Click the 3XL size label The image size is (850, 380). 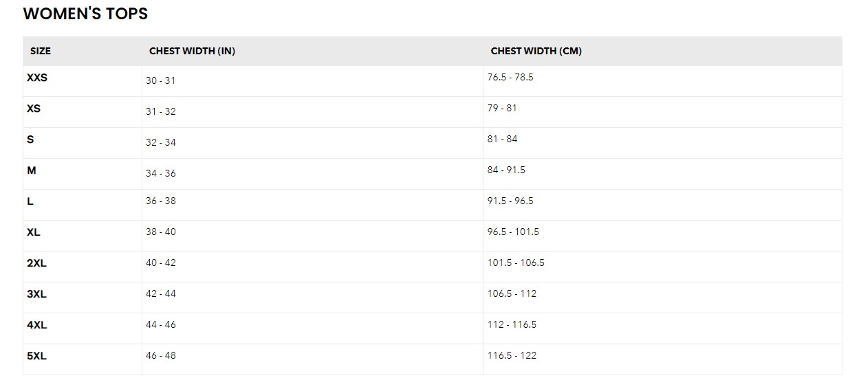point(36,294)
